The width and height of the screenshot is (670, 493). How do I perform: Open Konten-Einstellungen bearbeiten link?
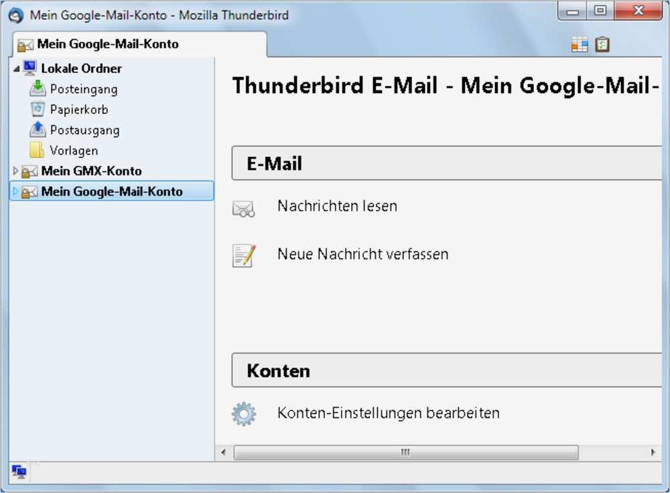click(389, 413)
